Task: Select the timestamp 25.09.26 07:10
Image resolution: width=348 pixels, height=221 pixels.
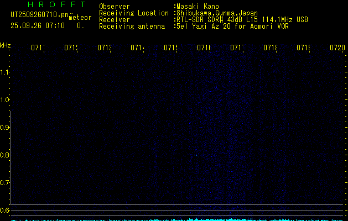Action: (x=38, y=26)
